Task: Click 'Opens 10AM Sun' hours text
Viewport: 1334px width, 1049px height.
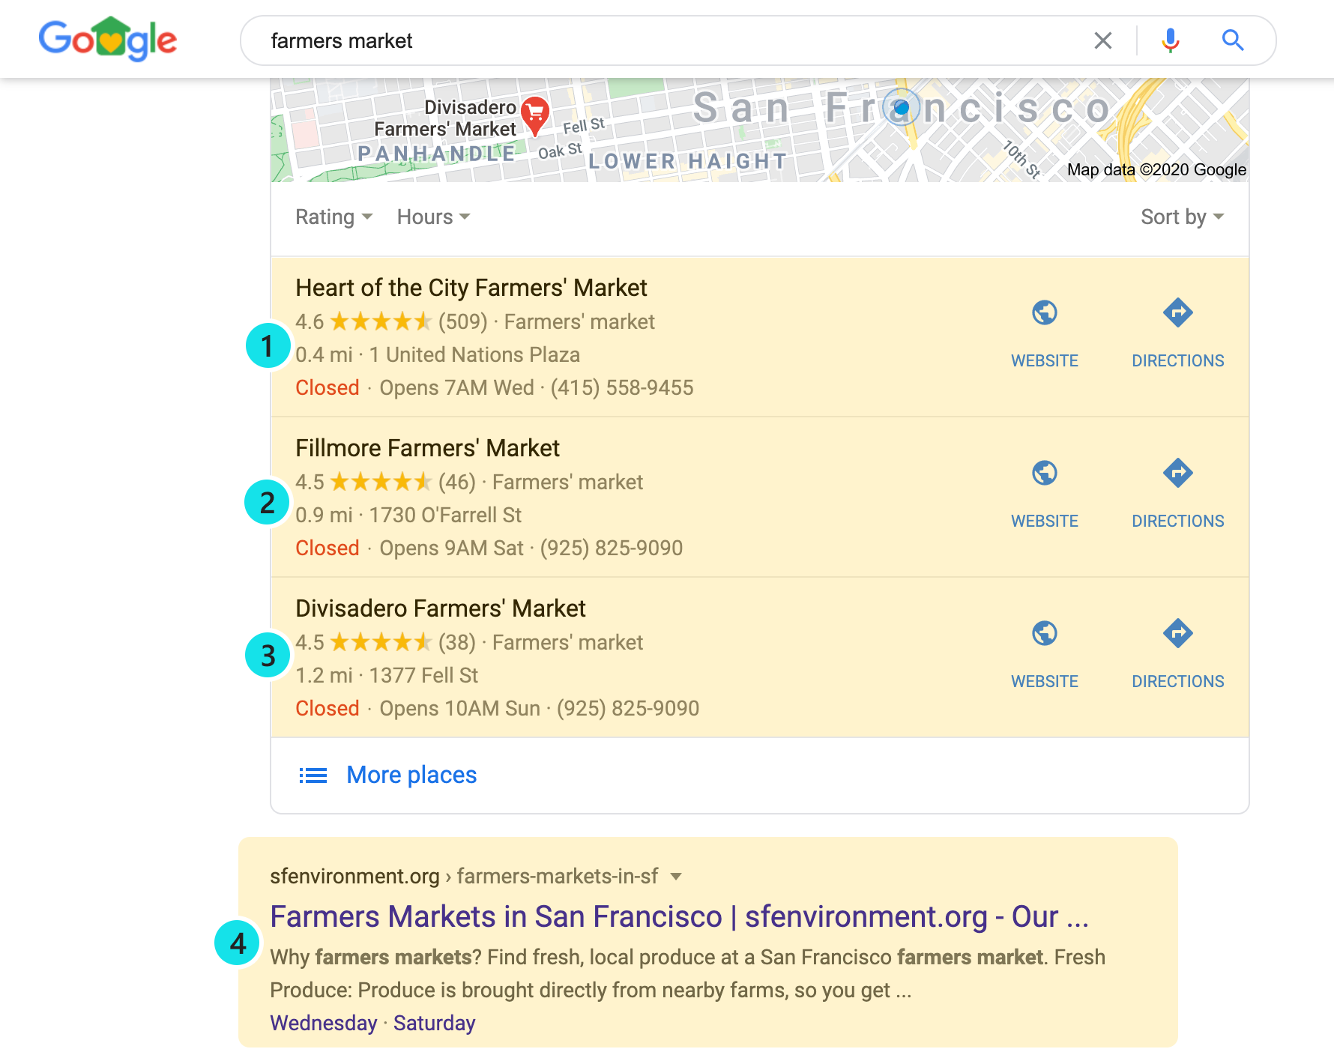Action: 459,709
